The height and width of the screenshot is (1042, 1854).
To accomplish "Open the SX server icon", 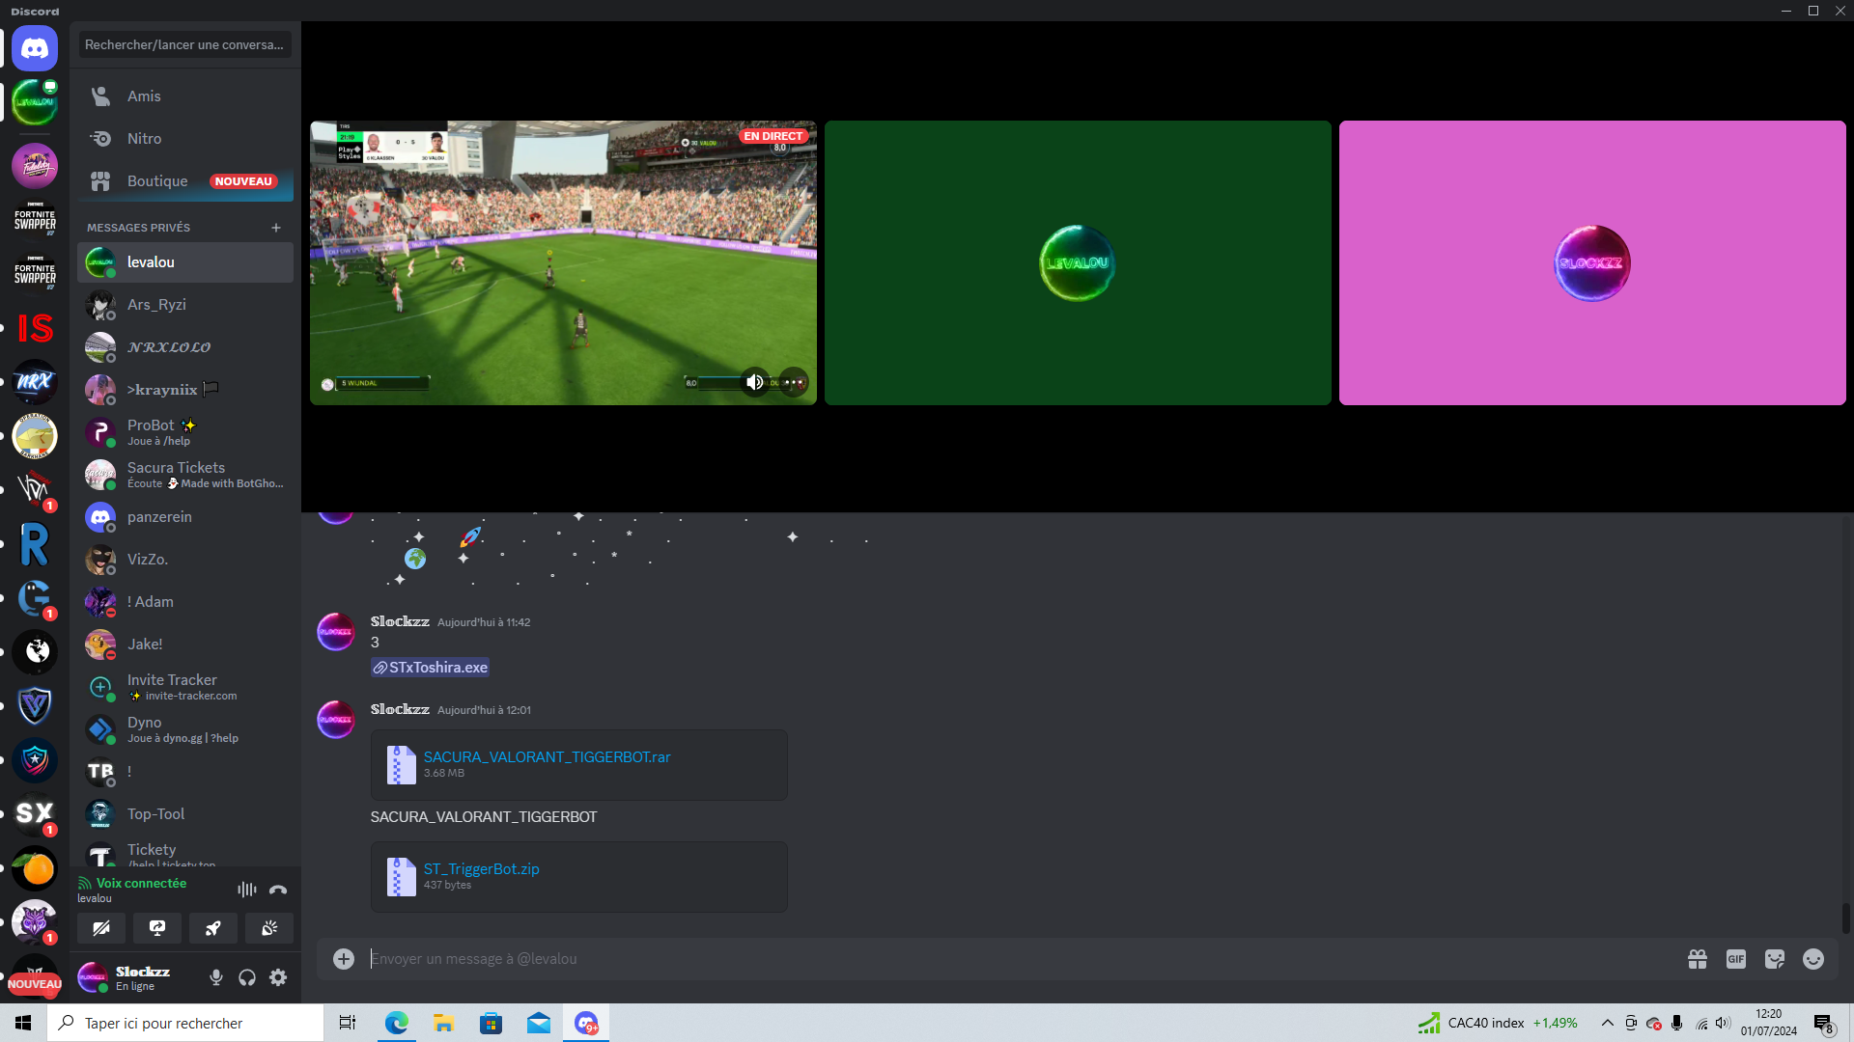I will pos(35,814).
